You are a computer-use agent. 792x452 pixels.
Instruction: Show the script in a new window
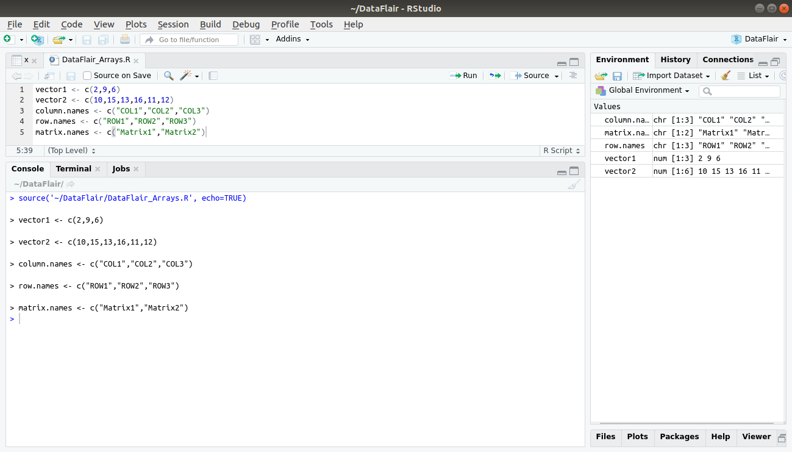(49, 76)
